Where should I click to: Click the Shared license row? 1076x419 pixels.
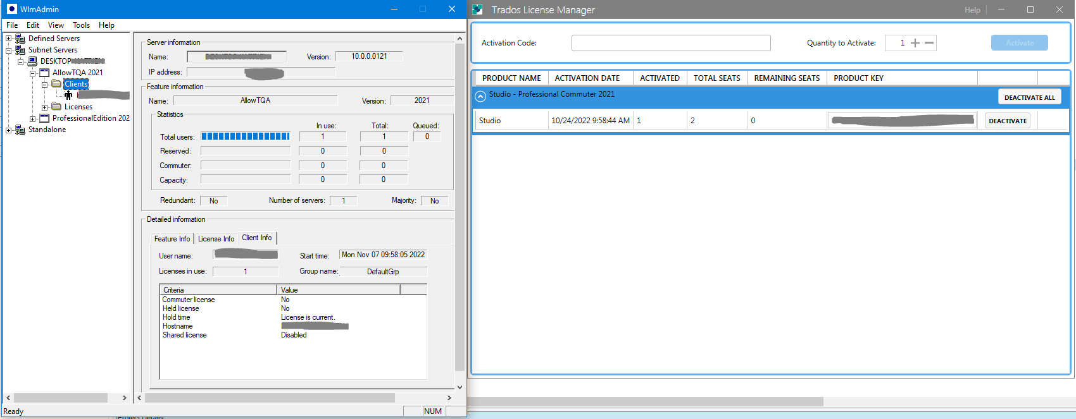pyautogui.click(x=293, y=335)
